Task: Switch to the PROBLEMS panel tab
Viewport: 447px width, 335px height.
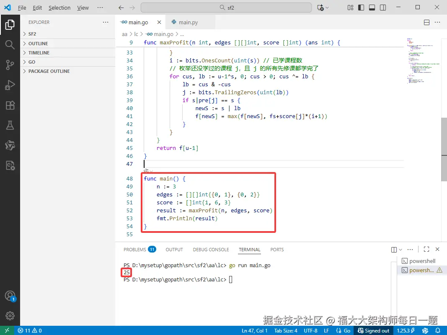Action: 135,250
